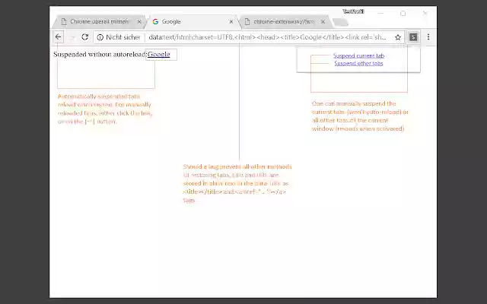This screenshot has height=304, width=487.
Task: Open a new tab with the new-tab button
Action: [x=340, y=22]
